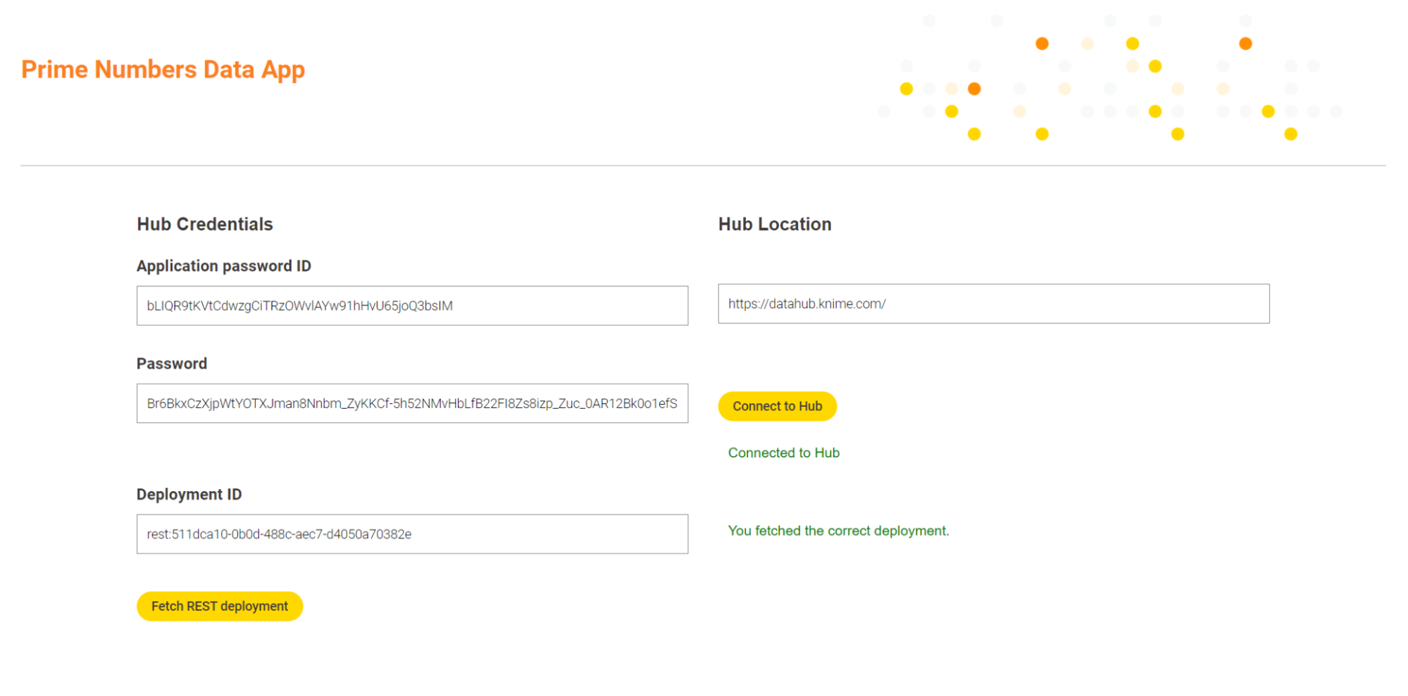The height and width of the screenshot is (696, 1408).
Task: Click the leftmost orange dot in top dot row
Action: [x=1042, y=44]
